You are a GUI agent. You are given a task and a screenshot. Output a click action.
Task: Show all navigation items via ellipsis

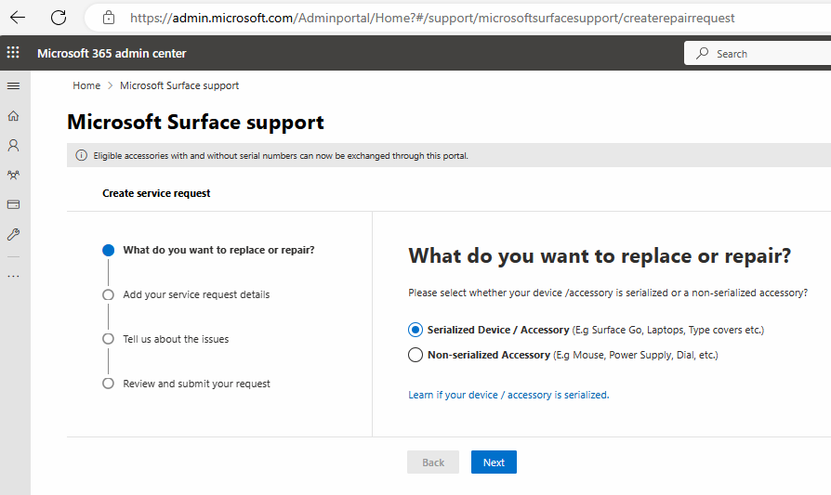click(13, 276)
